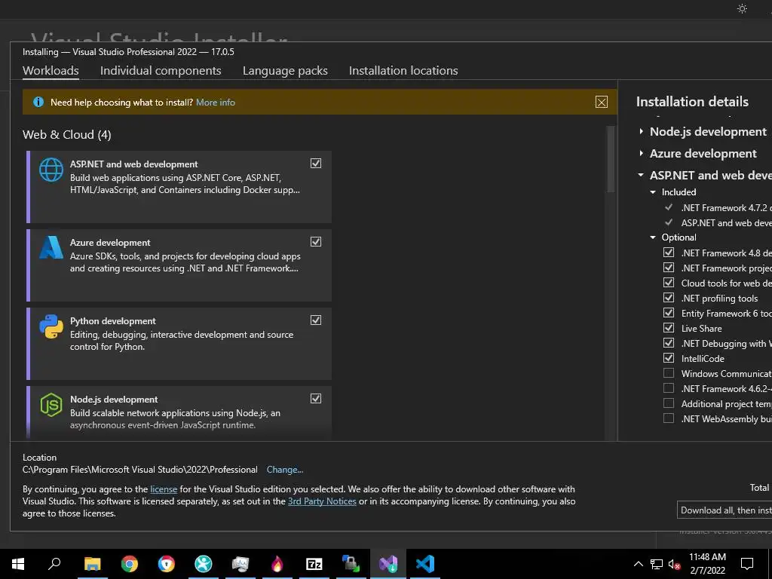Click the network tray icon
This screenshot has height=579, width=772.
coord(657,564)
